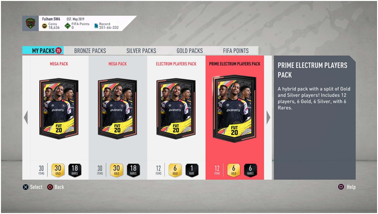Click the circle Back button icon
The width and height of the screenshot is (378, 214).
click(50, 187)
